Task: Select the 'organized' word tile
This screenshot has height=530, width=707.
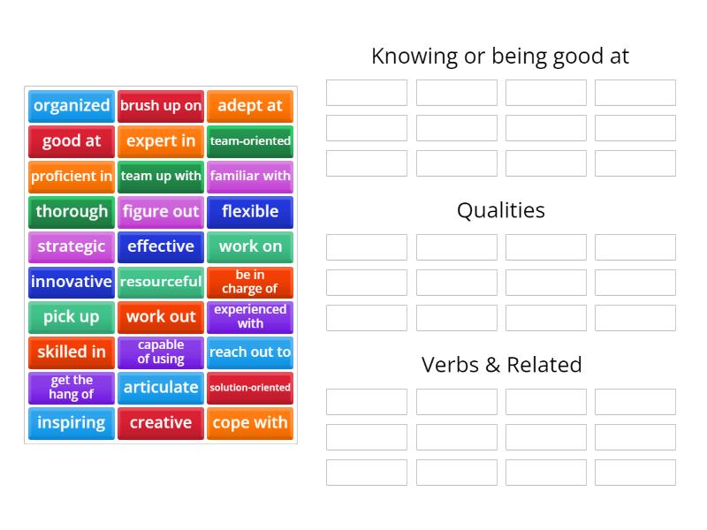Action: [x=71, y=106]
